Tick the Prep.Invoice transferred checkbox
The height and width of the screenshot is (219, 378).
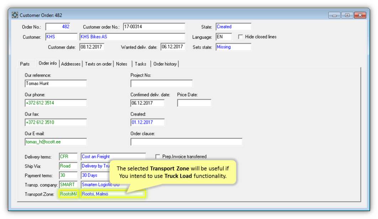point(158,156)
